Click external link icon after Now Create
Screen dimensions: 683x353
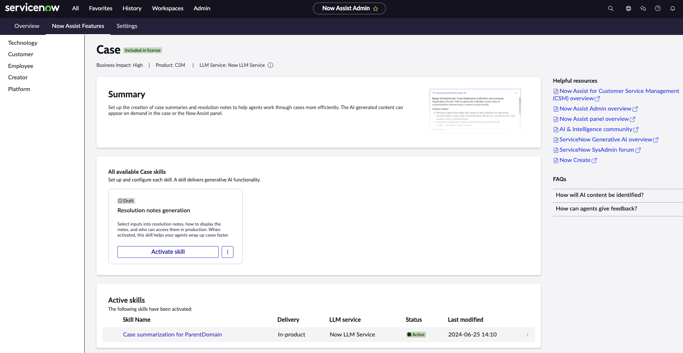click(x=594, y=161)
